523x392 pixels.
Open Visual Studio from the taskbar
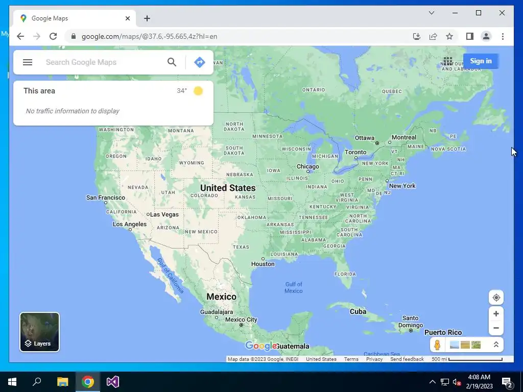pyautogui.click(x=113, y=382)
